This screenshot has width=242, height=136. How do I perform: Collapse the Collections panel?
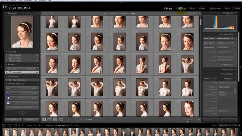[6, 76]
